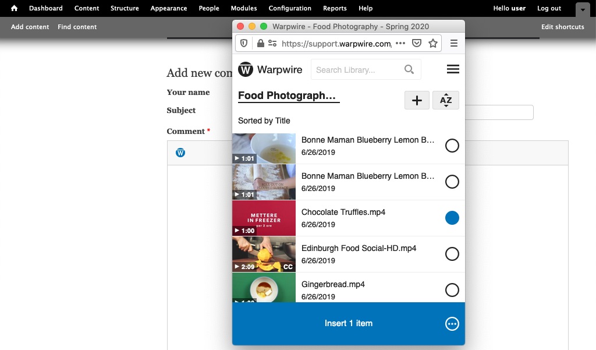Open Reports admin menu
The image size is (596, 350).
coord(335,8)
